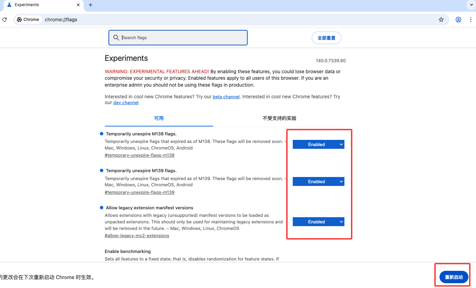Open the dev channel link
Image resolution: width=476 pixels, height=288 pixels.
pyautogui.click(x=126, y=103)
